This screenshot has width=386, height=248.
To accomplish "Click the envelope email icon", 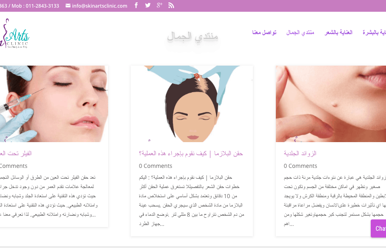I will coord(68,6).
